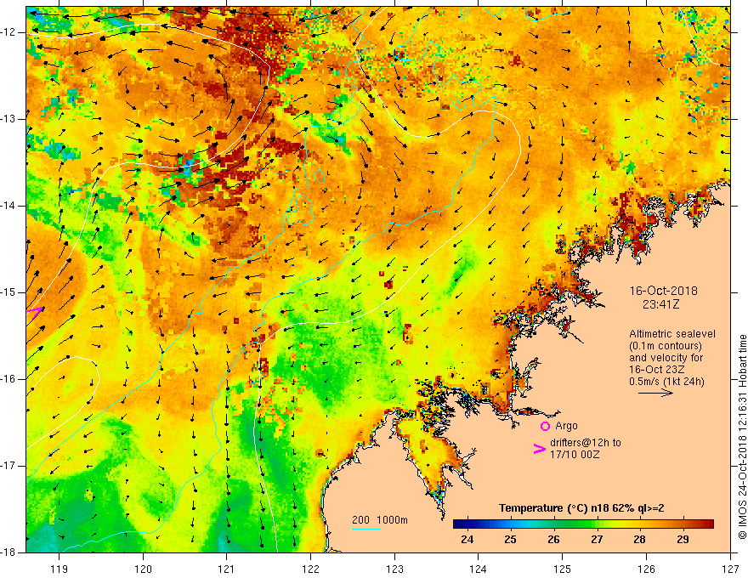Click the "drifters@12h to" legend text
This screenshot has height=578, width=748.
point(586,443)
